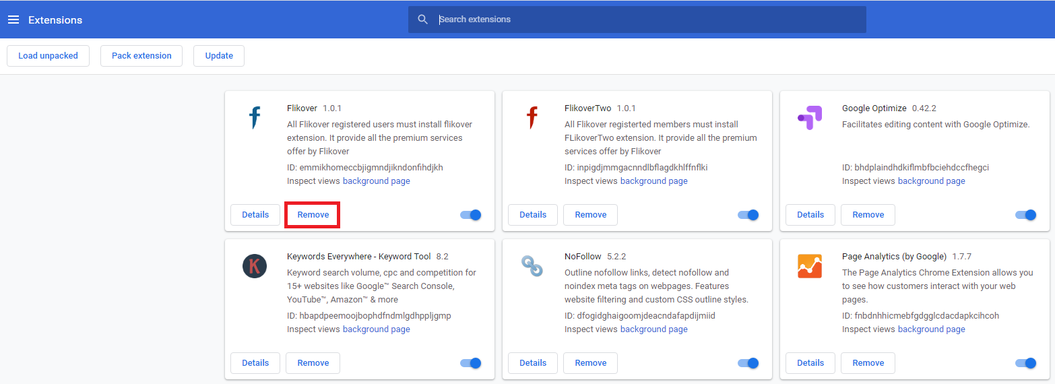Open NoFollow background page link
1055x384 pixels.
tap(654, 329)
